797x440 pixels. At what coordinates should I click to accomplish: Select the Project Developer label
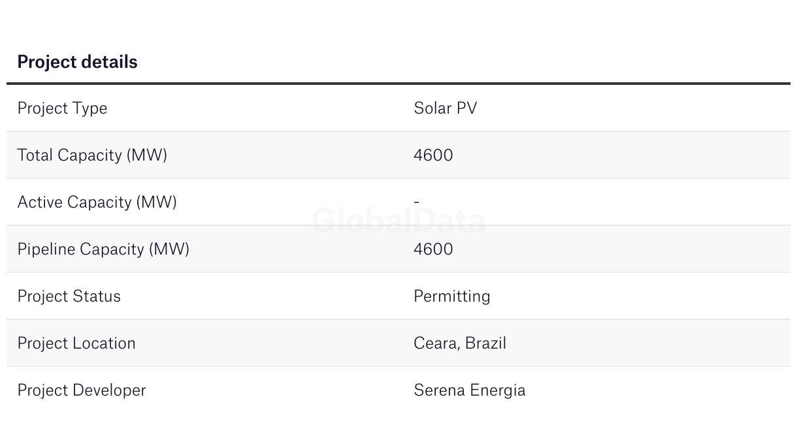coord(82,390)
